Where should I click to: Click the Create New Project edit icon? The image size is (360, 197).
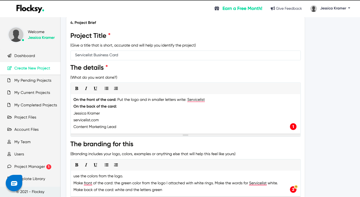pos(9,68)
